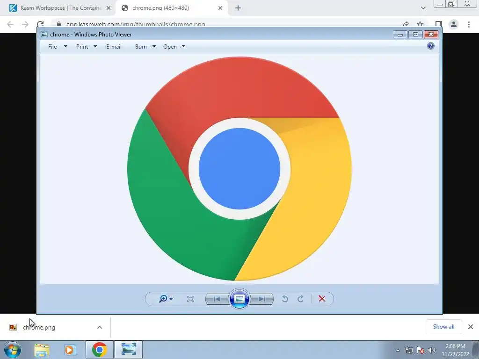Close the downloads bar

[x=471, y=327]
